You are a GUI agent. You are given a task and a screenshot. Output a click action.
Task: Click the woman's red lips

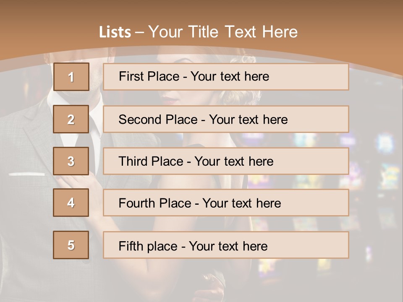170,101
